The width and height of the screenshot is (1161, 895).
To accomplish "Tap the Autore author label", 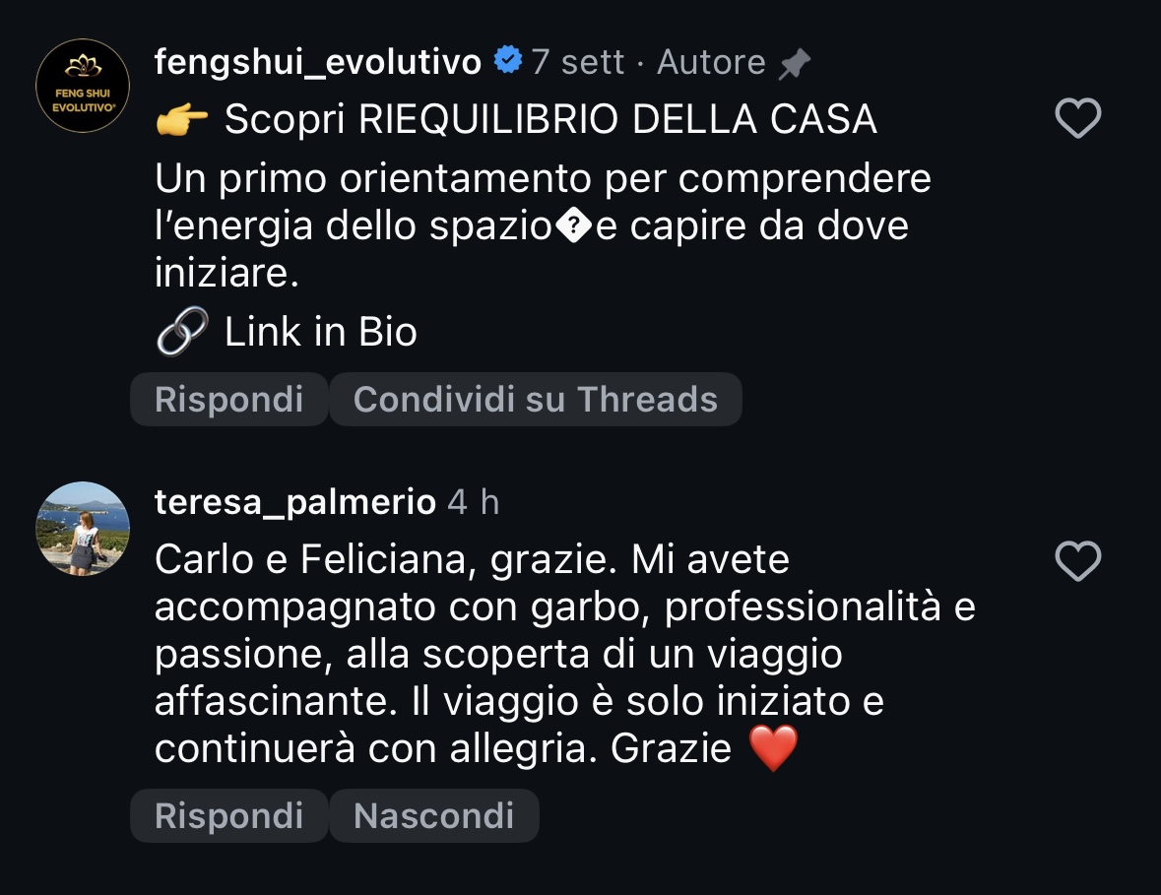I will pyautogui.click(x=711, y=62).
